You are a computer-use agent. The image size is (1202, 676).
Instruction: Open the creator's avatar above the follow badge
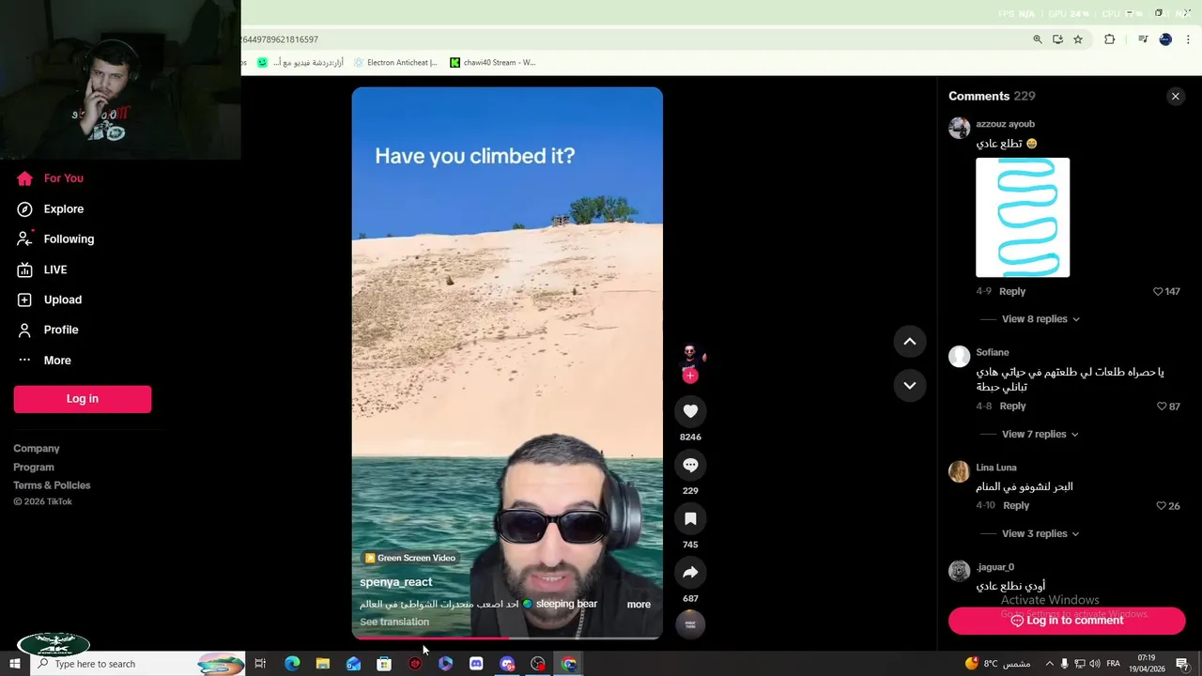pyautogui.click(x=690, y=355)
